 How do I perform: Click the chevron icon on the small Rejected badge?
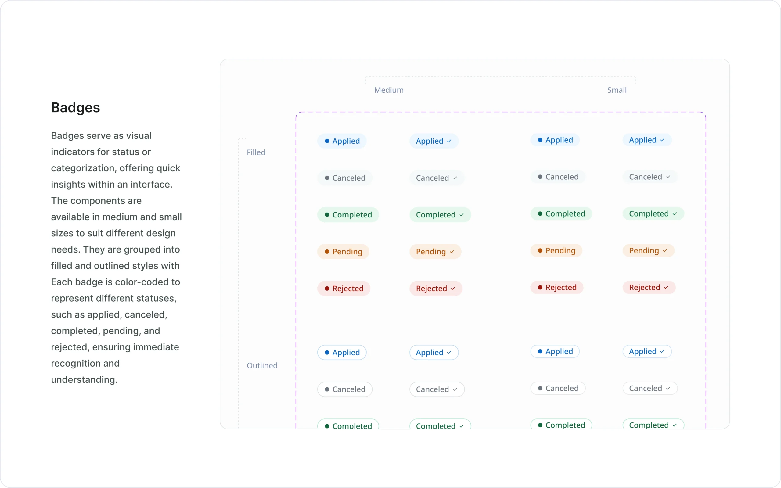pos(666,287)
